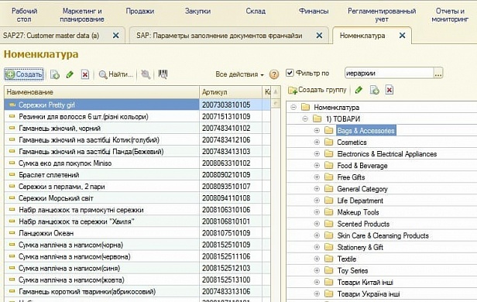This screenshot has height=302, width=477.
Task: Select the Товари Китай інші folder
Action: click(x=365, y=282)
